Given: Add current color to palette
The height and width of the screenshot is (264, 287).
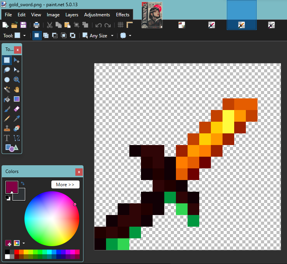Looking at the screenshot, I should tap(8, 243).
